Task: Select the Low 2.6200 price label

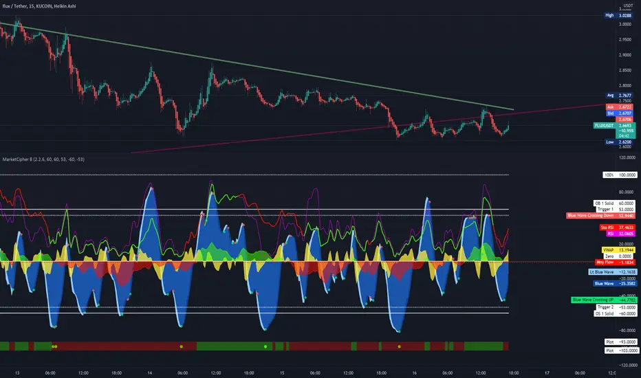Action: [619, 142]
